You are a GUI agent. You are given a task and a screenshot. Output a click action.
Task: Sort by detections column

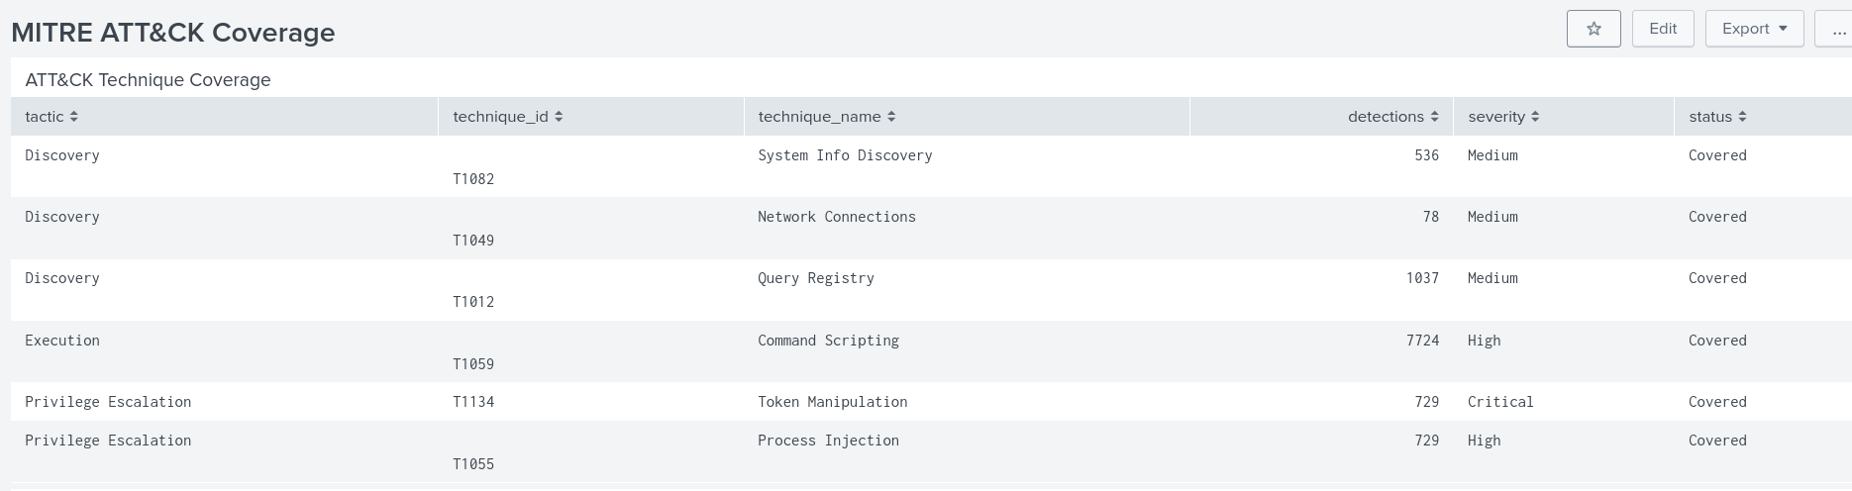pos(1392,117)
